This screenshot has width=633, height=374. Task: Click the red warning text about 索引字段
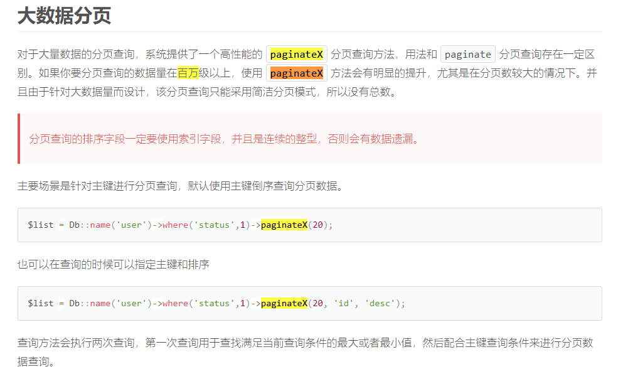pyautogui.click(x=223, y=139)
